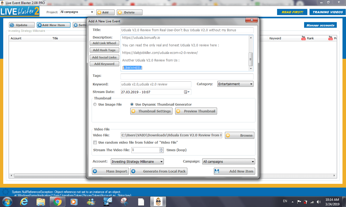Open the Campaign dropdown in the dialog
The height and width of the screenshot is (207, 346).
click(229, 162)
